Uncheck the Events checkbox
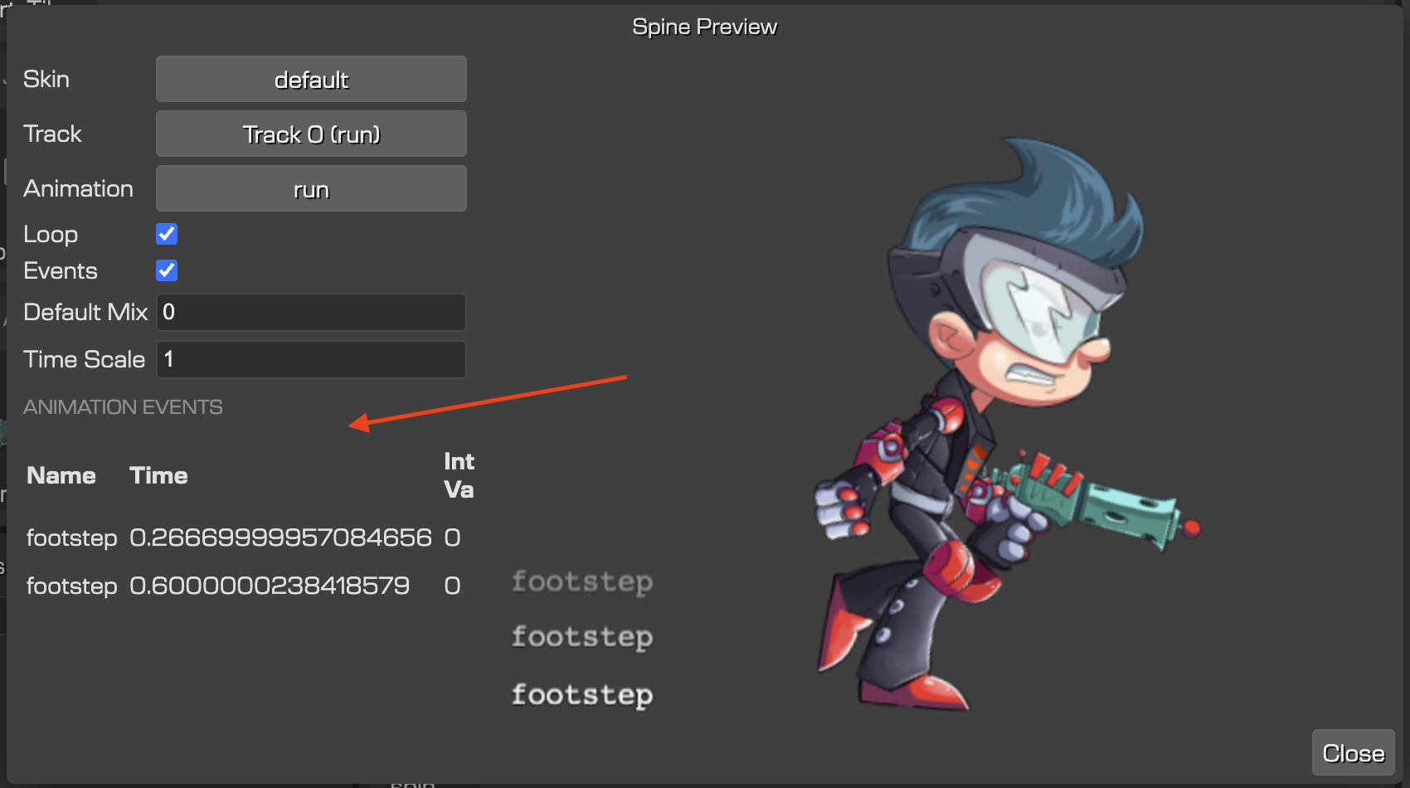This screenshot has width=1410, height=788. (167, 271)
